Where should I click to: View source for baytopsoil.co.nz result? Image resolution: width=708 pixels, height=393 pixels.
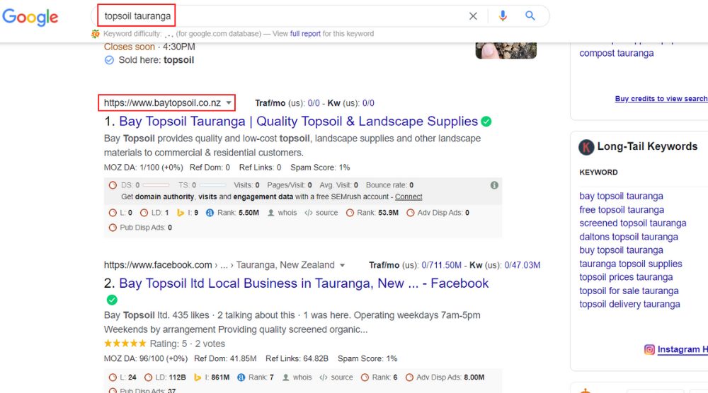pyautogui.click(x=321, y=213)
